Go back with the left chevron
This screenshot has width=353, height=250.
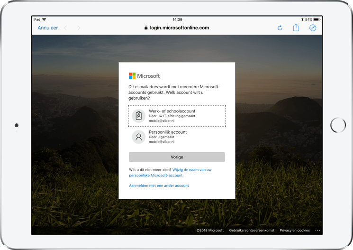(65, 28)
